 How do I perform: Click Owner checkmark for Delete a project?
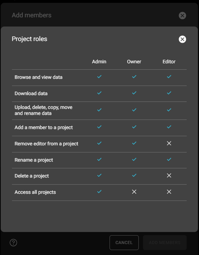click(134, 175)
